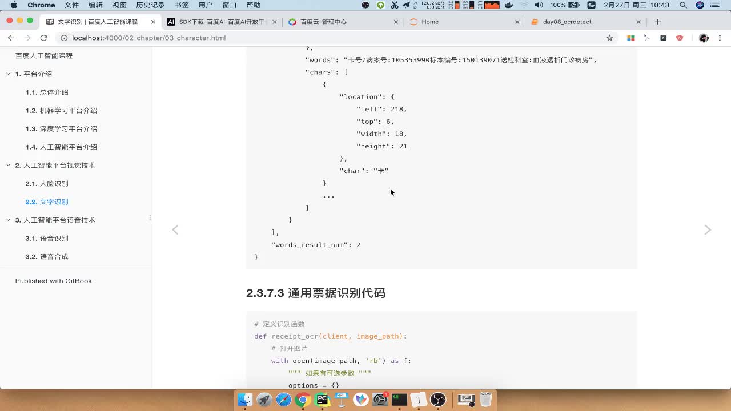
Task: Open section 1.4. 人工智能平台介绍
Action: pyautogui.click(x=61, y=147)
